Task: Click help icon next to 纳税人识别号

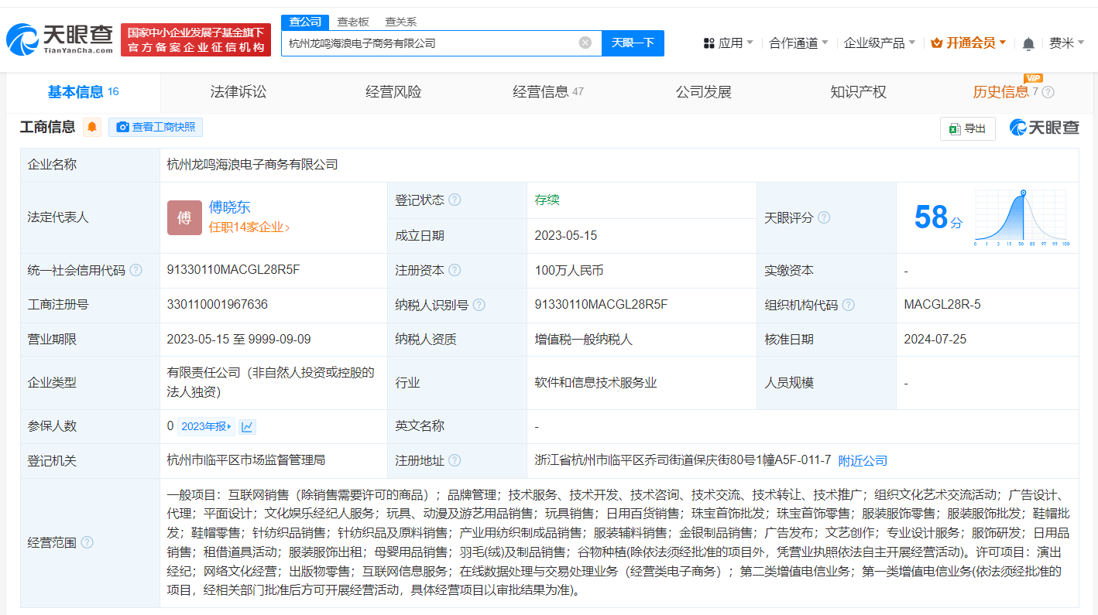Action: click(x=479, y=305)
